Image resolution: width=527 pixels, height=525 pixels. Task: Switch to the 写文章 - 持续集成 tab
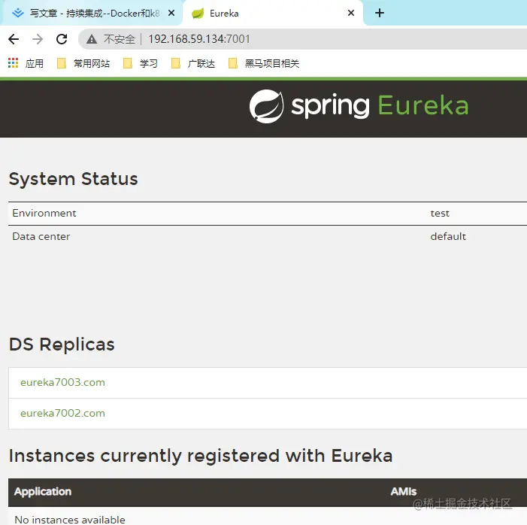point(91,13)
